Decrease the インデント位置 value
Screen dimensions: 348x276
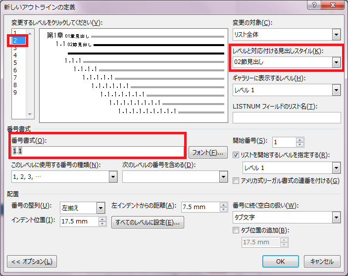pyautogui.click(x=102, y=224)
